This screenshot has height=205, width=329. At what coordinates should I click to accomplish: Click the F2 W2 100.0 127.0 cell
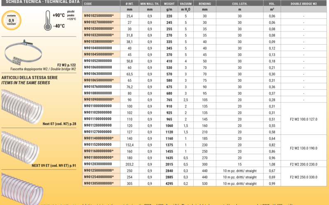(304, 118)
